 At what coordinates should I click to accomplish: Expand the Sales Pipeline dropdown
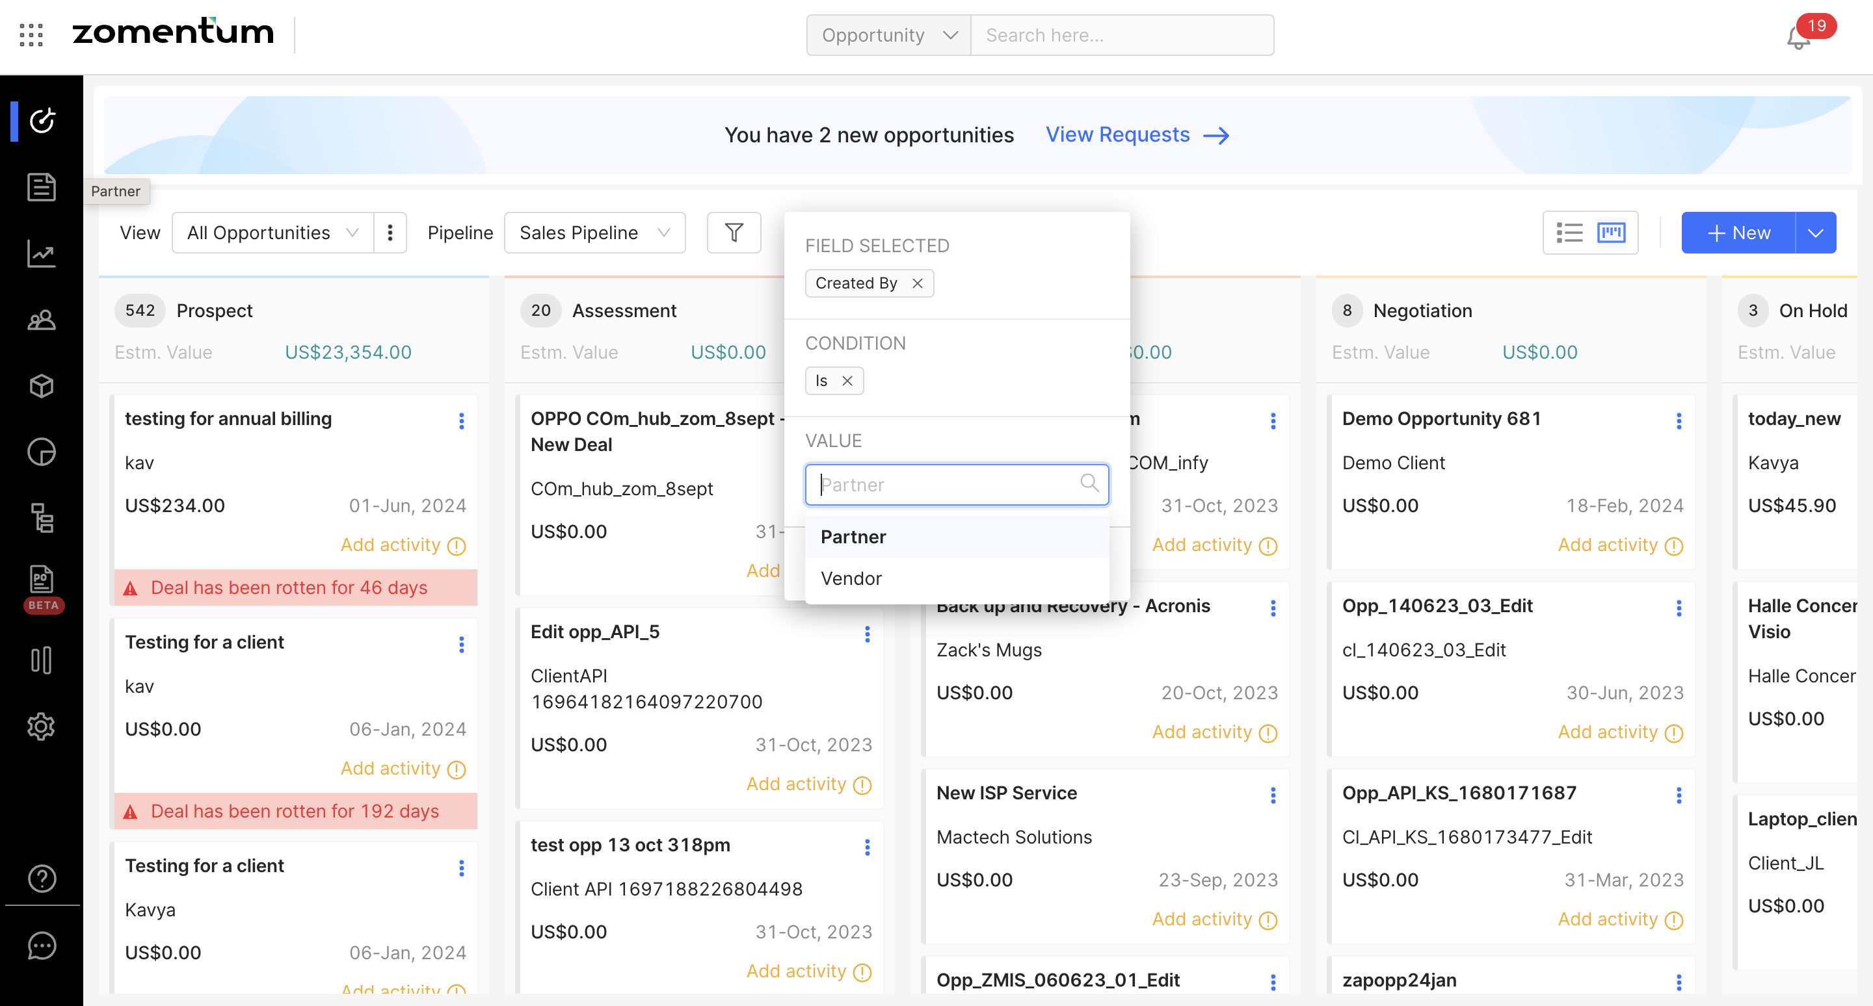(x=594, y=233)
